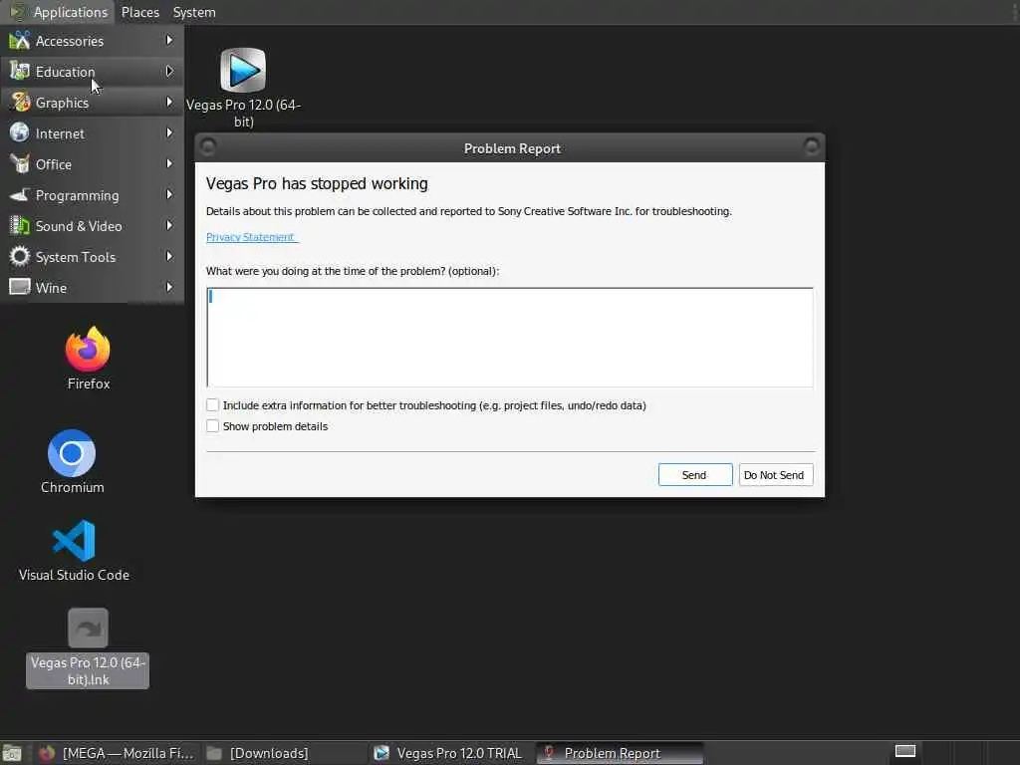This screenshot has width=1020, height=765.
Task: Expand the System Tools submenu arrow
Action: click(169, 256)
